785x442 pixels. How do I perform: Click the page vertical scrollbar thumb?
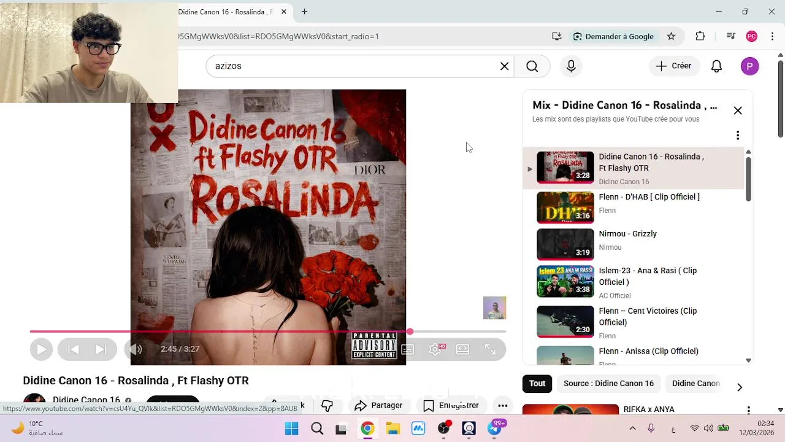[780, 99]
